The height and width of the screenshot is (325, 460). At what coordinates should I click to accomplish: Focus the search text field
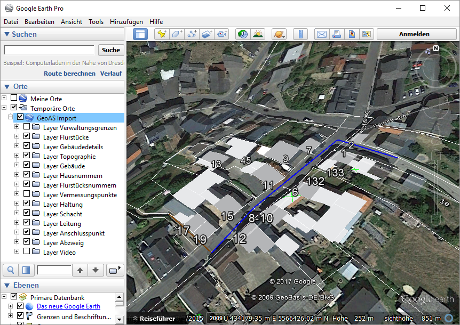[x=49, y=50]
